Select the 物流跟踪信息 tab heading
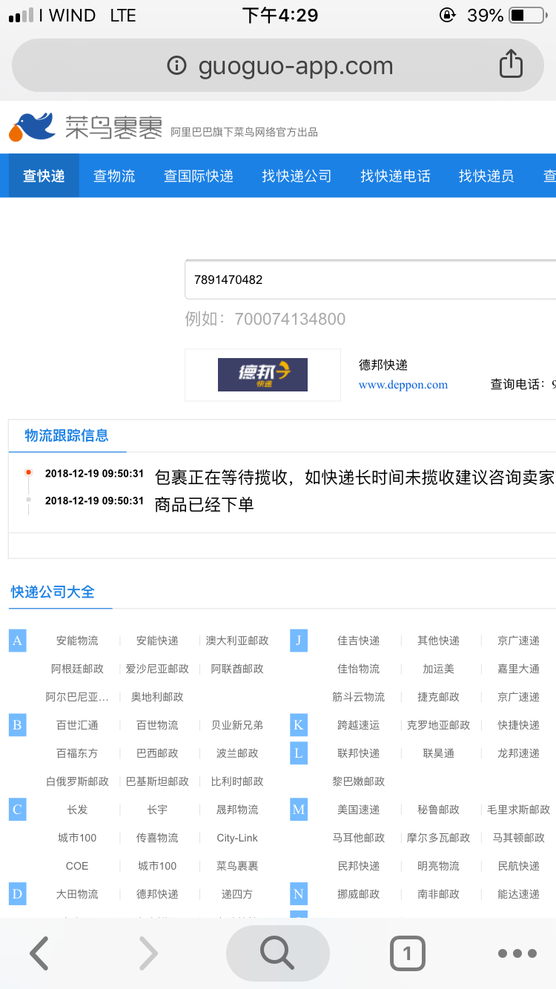This screenshot has width=556, height=989. tap(67, 435)
